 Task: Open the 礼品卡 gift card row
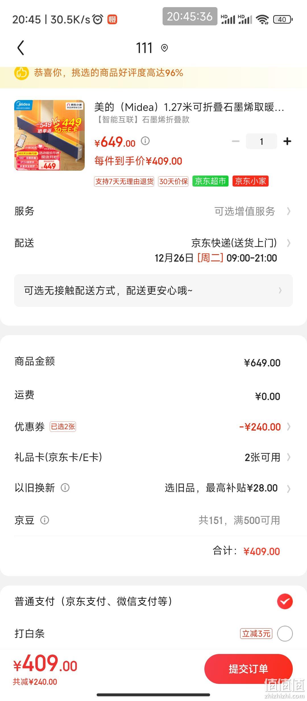[153, 457]
